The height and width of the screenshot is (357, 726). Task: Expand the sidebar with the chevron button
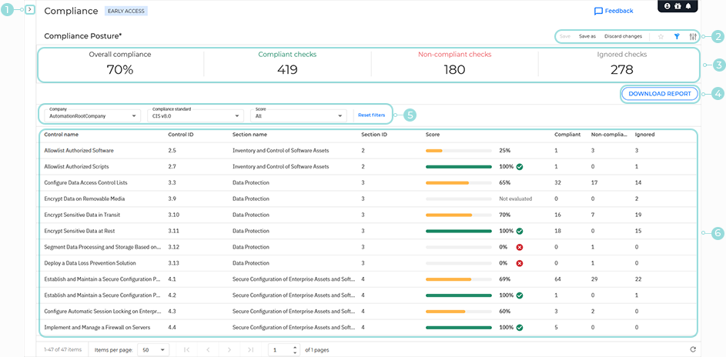(x=29, y=9)
